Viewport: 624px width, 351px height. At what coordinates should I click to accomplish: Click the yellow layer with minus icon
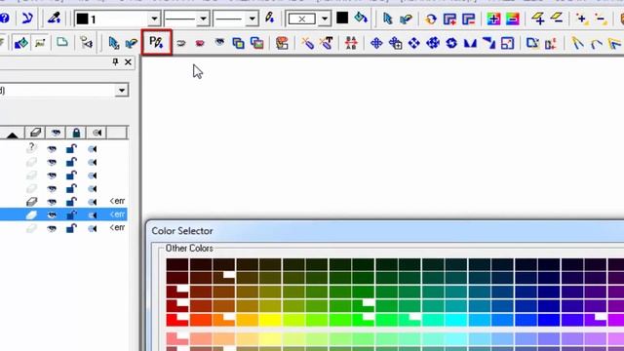click(557, 19)
